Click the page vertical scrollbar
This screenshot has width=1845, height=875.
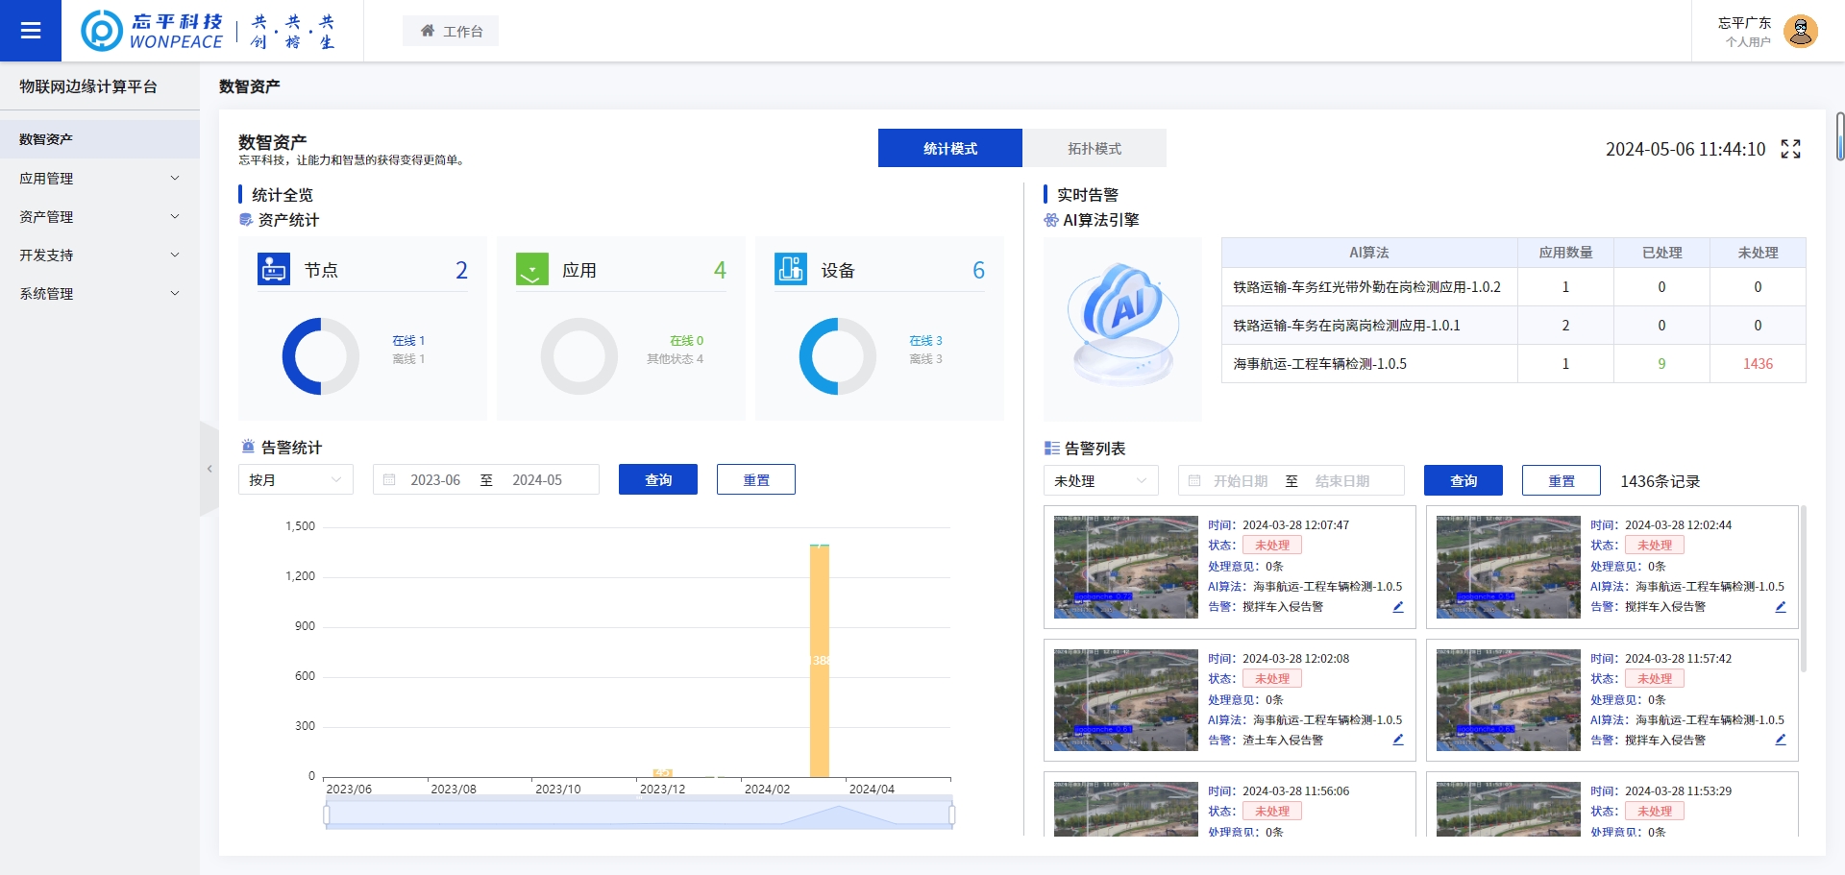[1840, 136]
